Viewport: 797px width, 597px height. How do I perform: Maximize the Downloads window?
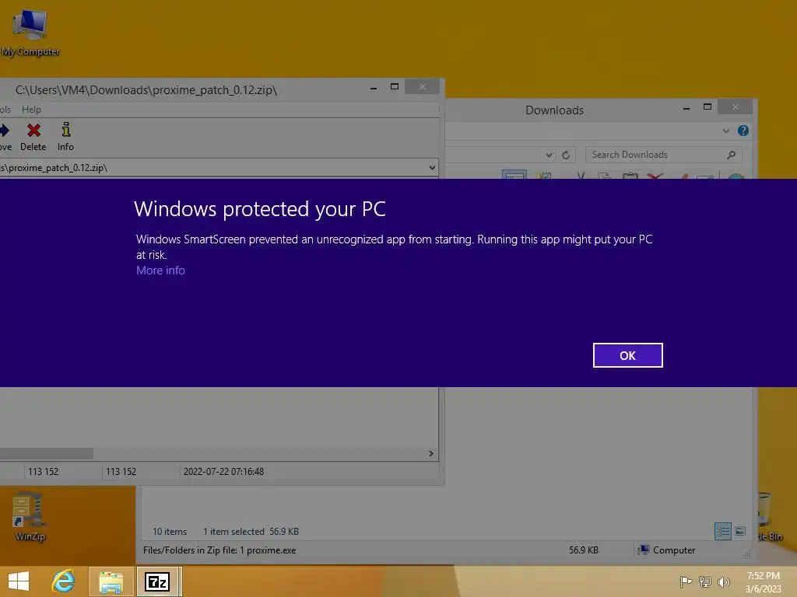pos(707,106)
